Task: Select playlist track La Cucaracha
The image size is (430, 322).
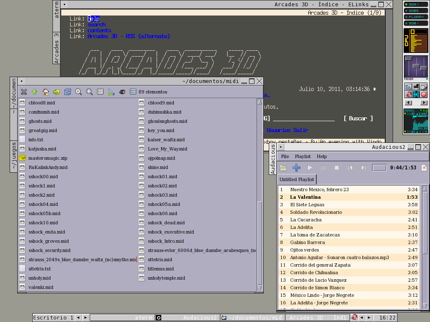Action: (x=348, y=220)
